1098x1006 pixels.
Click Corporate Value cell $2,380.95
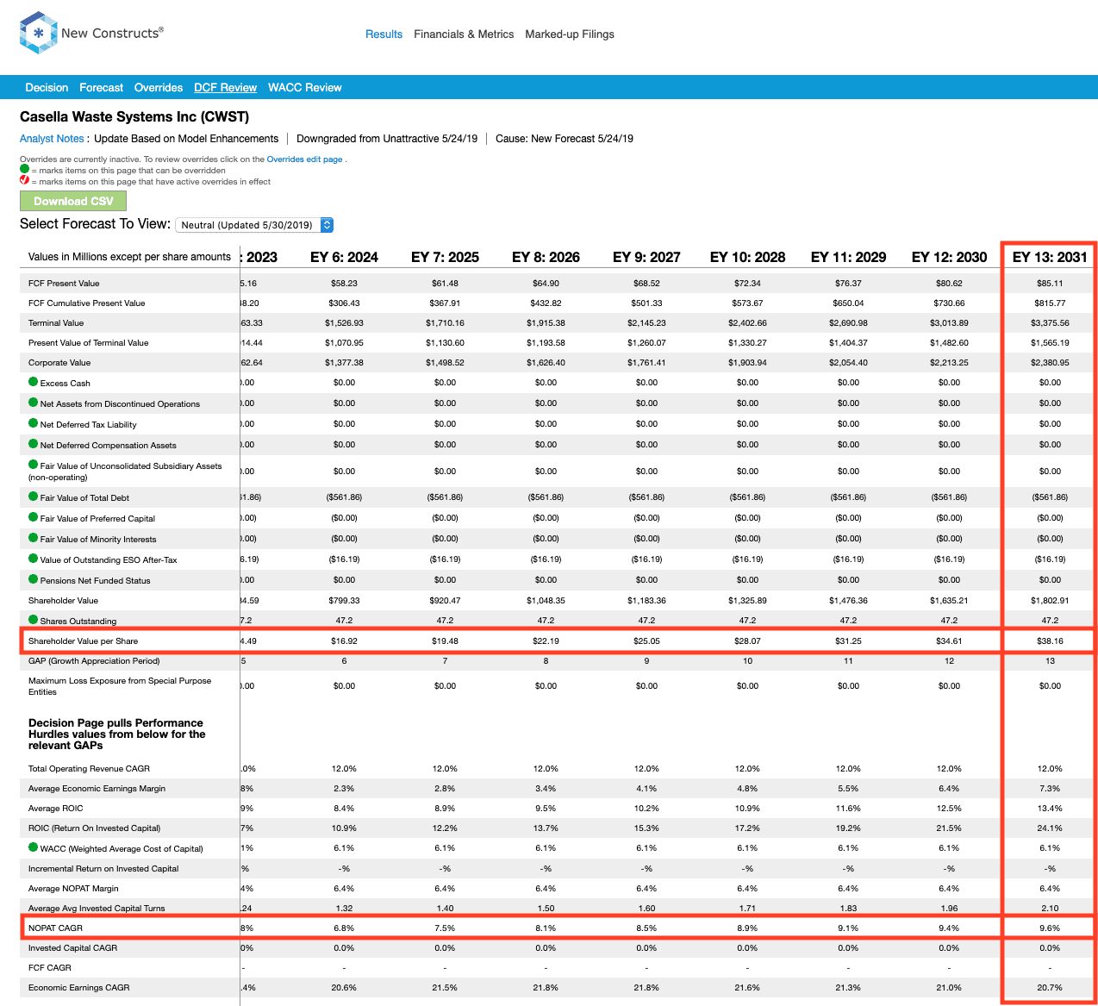pos(1050,363)
